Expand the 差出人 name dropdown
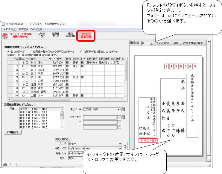The height and width of the screenshot is (174, 222). click(118, 110)
